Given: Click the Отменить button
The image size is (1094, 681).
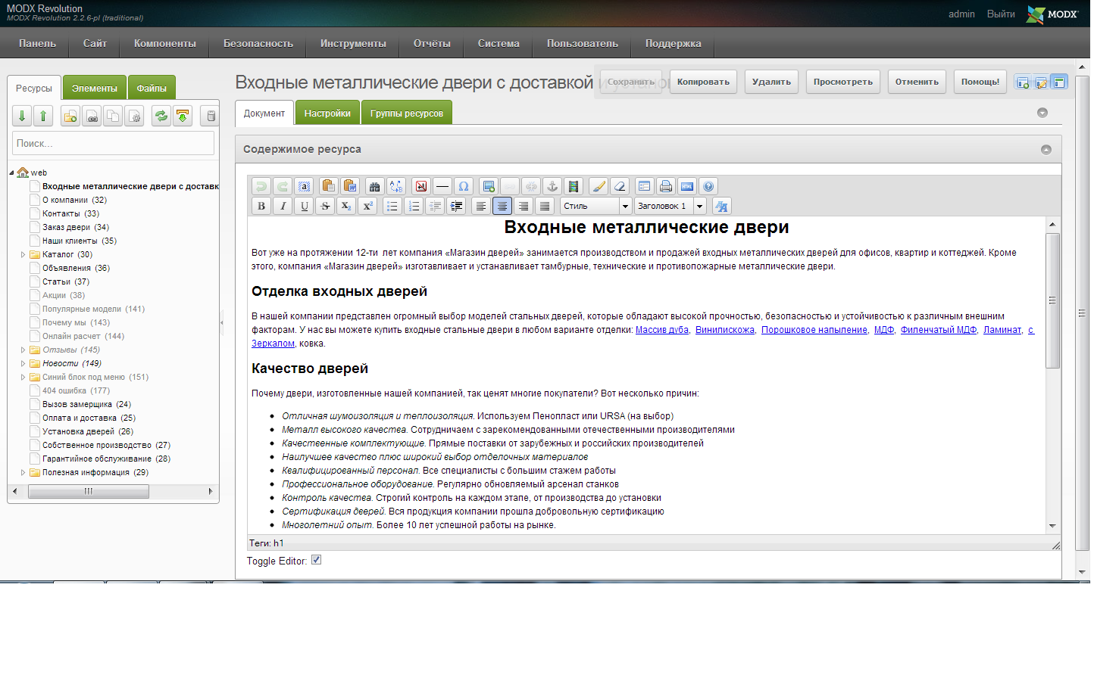Looking at the screenshot, I should (x=917, y=82).
